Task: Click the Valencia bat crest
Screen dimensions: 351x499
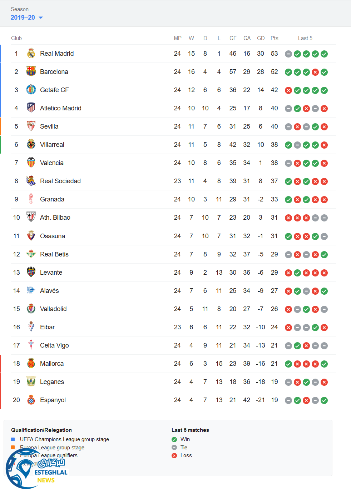Action: click(31, 163)
